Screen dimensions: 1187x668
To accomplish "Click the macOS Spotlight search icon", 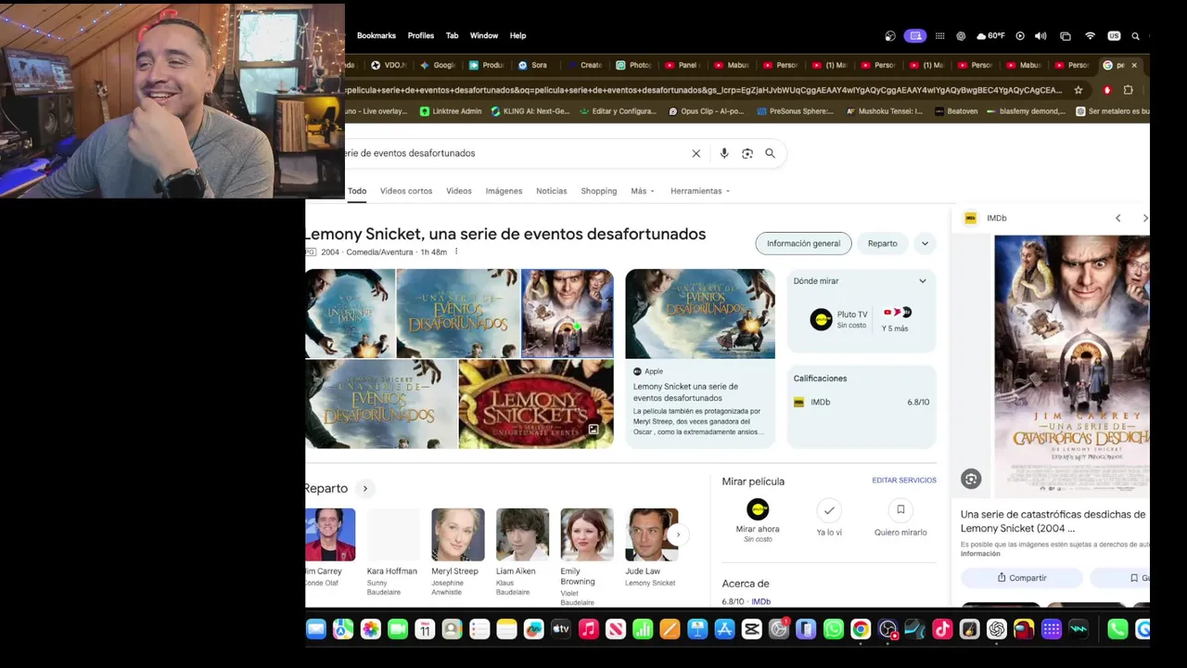I will click(1135, 36).
